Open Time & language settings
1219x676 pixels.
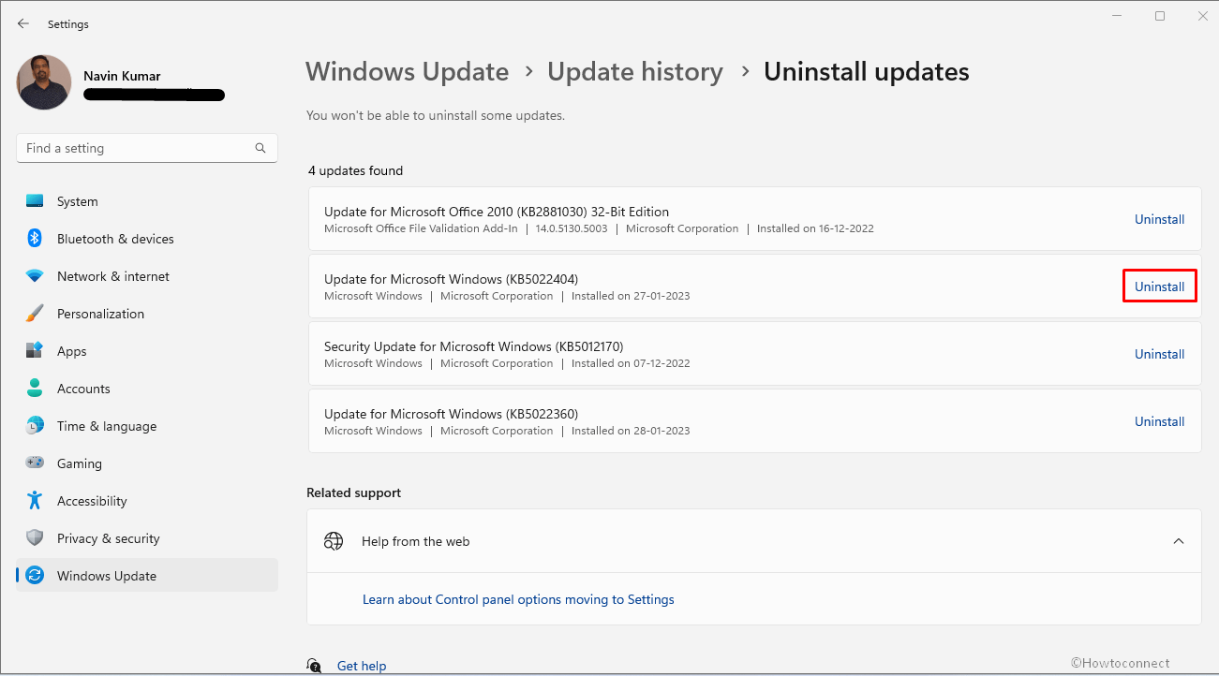[x=147, y=426]
